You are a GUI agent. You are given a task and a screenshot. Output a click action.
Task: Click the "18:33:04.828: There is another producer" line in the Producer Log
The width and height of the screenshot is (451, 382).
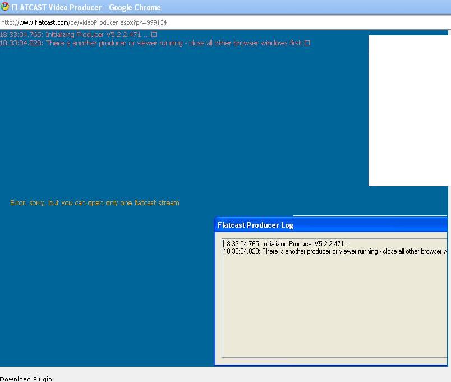(335, 251)
